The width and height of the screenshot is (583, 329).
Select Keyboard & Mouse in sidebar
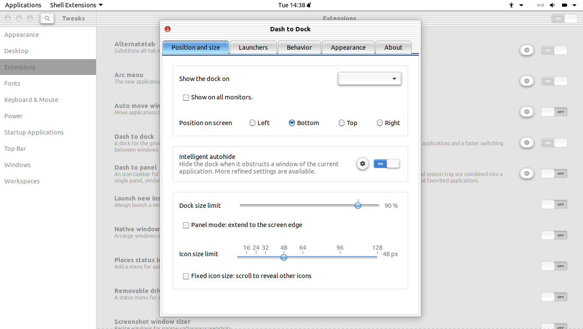tap(48, 100)
